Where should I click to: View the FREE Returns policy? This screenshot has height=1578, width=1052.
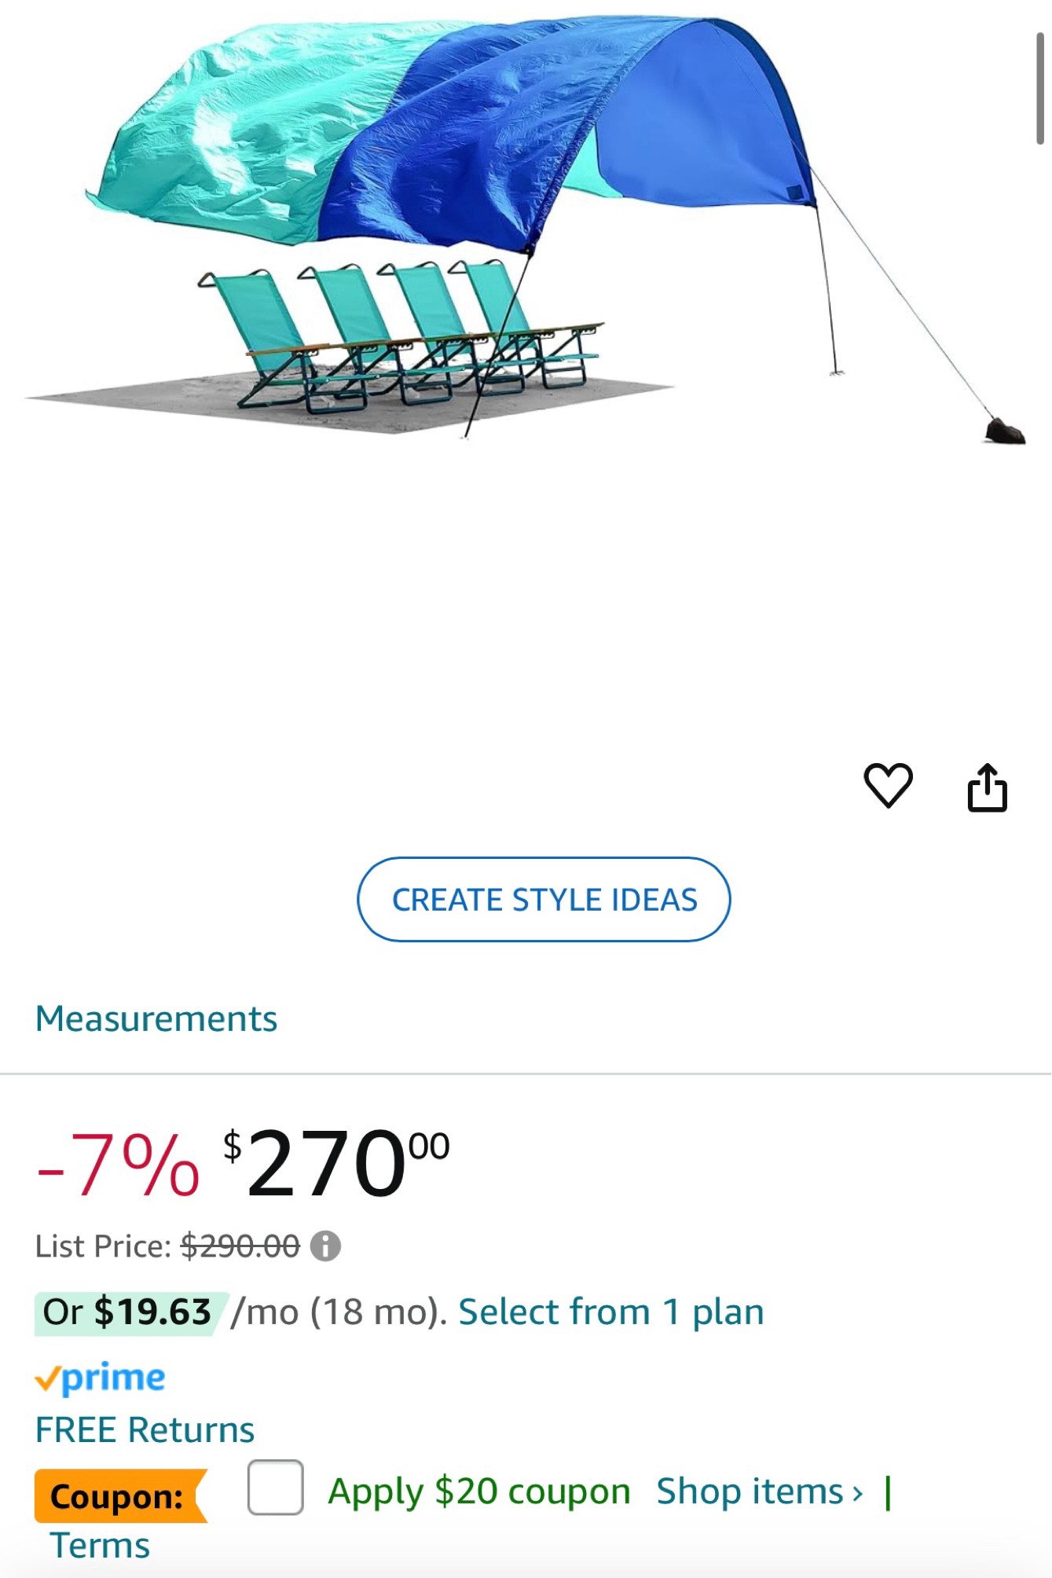point(144,1430)
